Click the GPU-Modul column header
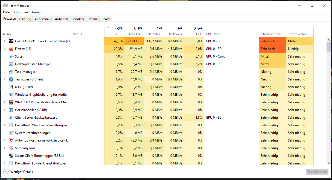 tap(231, 31)
